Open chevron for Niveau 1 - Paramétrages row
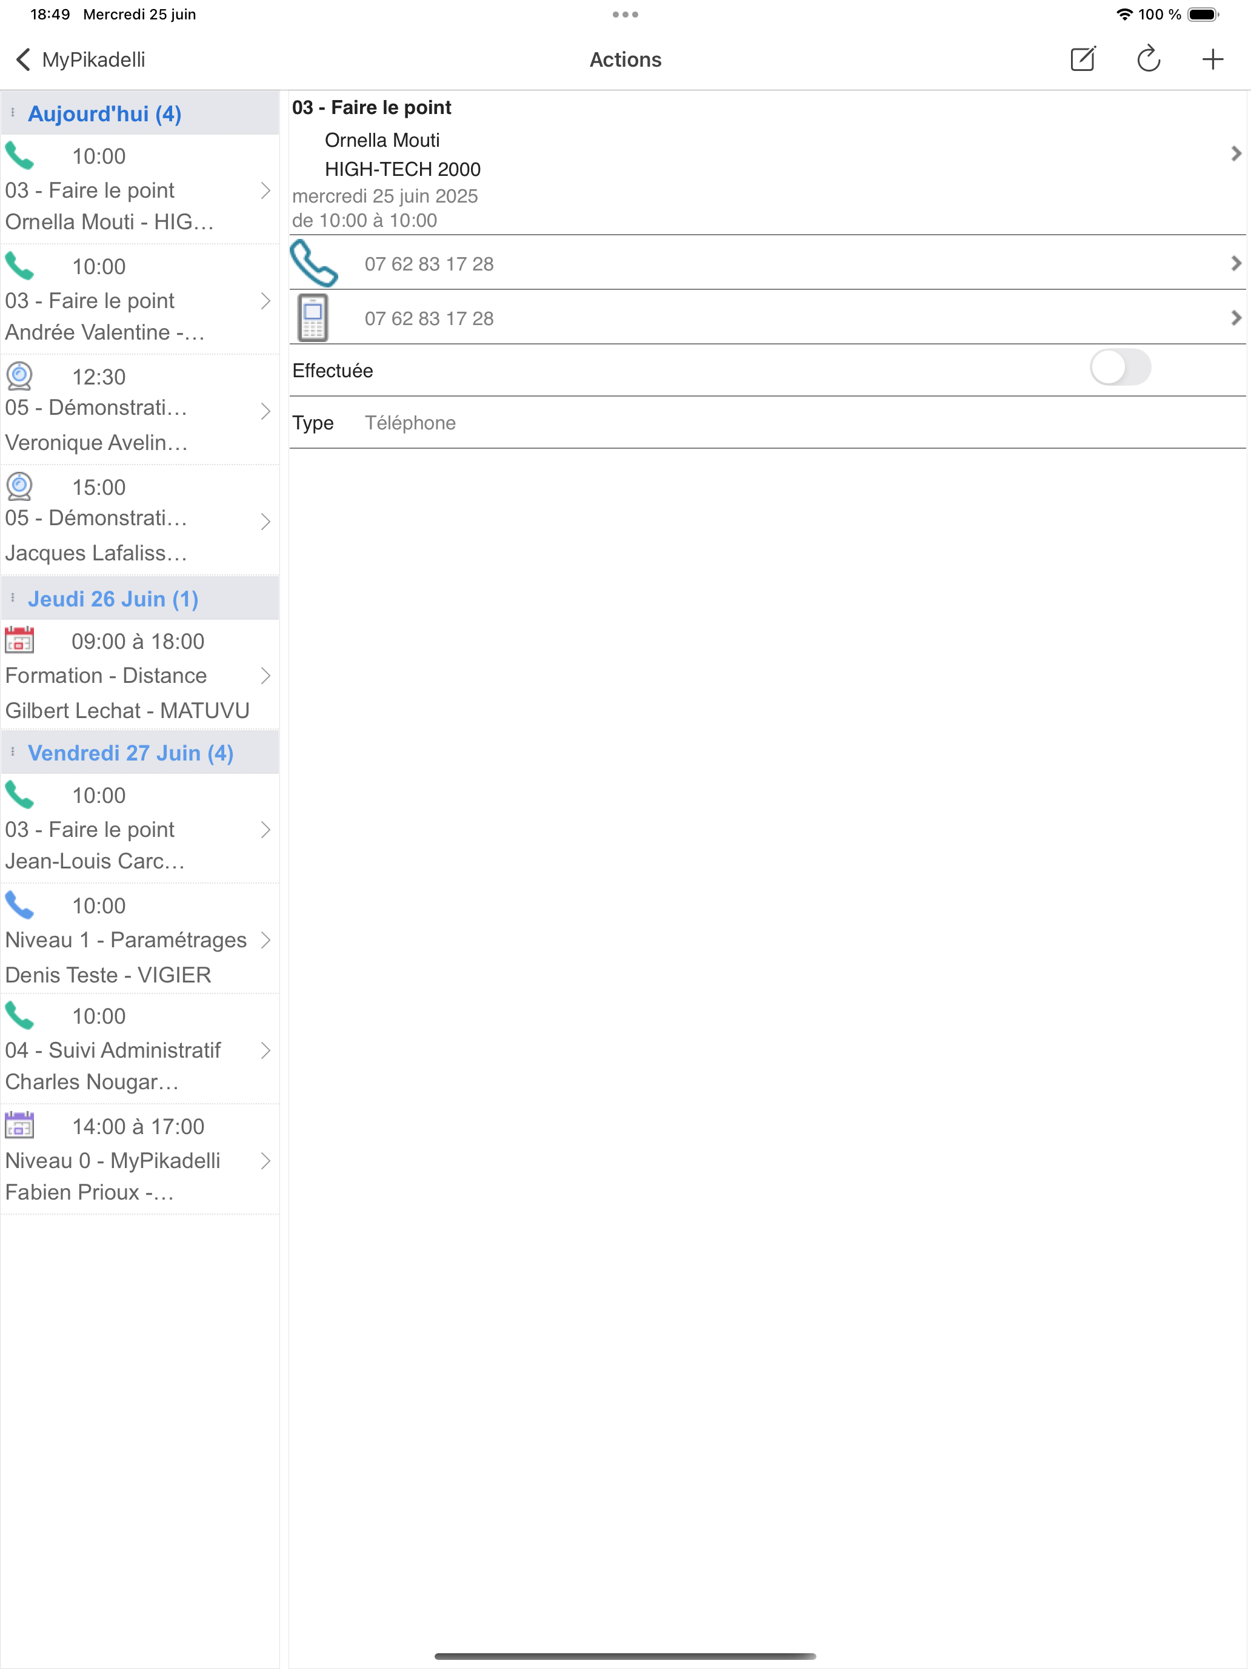Image resolution: width=1251 pixels, height=1669 pixels. pyautogui.click(x=265, y=940)
